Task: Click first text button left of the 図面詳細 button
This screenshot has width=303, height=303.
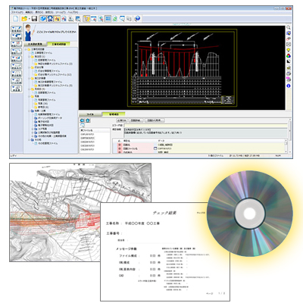Action: click(x=122, y=120)
